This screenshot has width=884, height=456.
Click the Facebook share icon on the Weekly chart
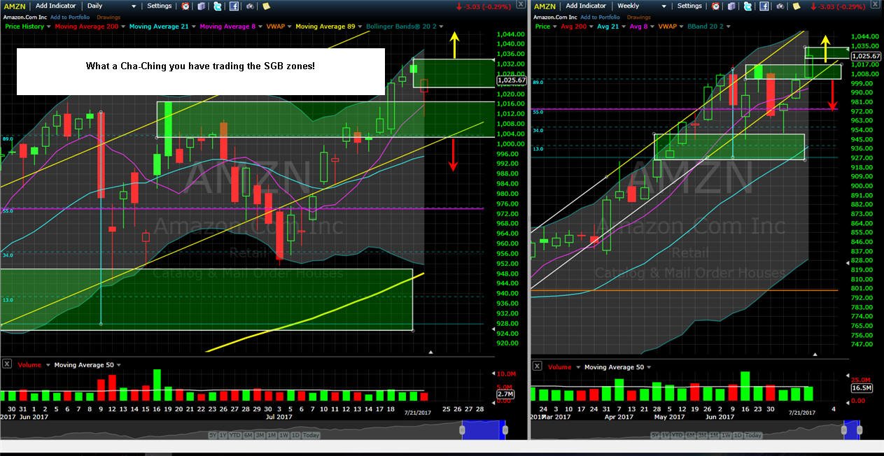coord(764,6)
